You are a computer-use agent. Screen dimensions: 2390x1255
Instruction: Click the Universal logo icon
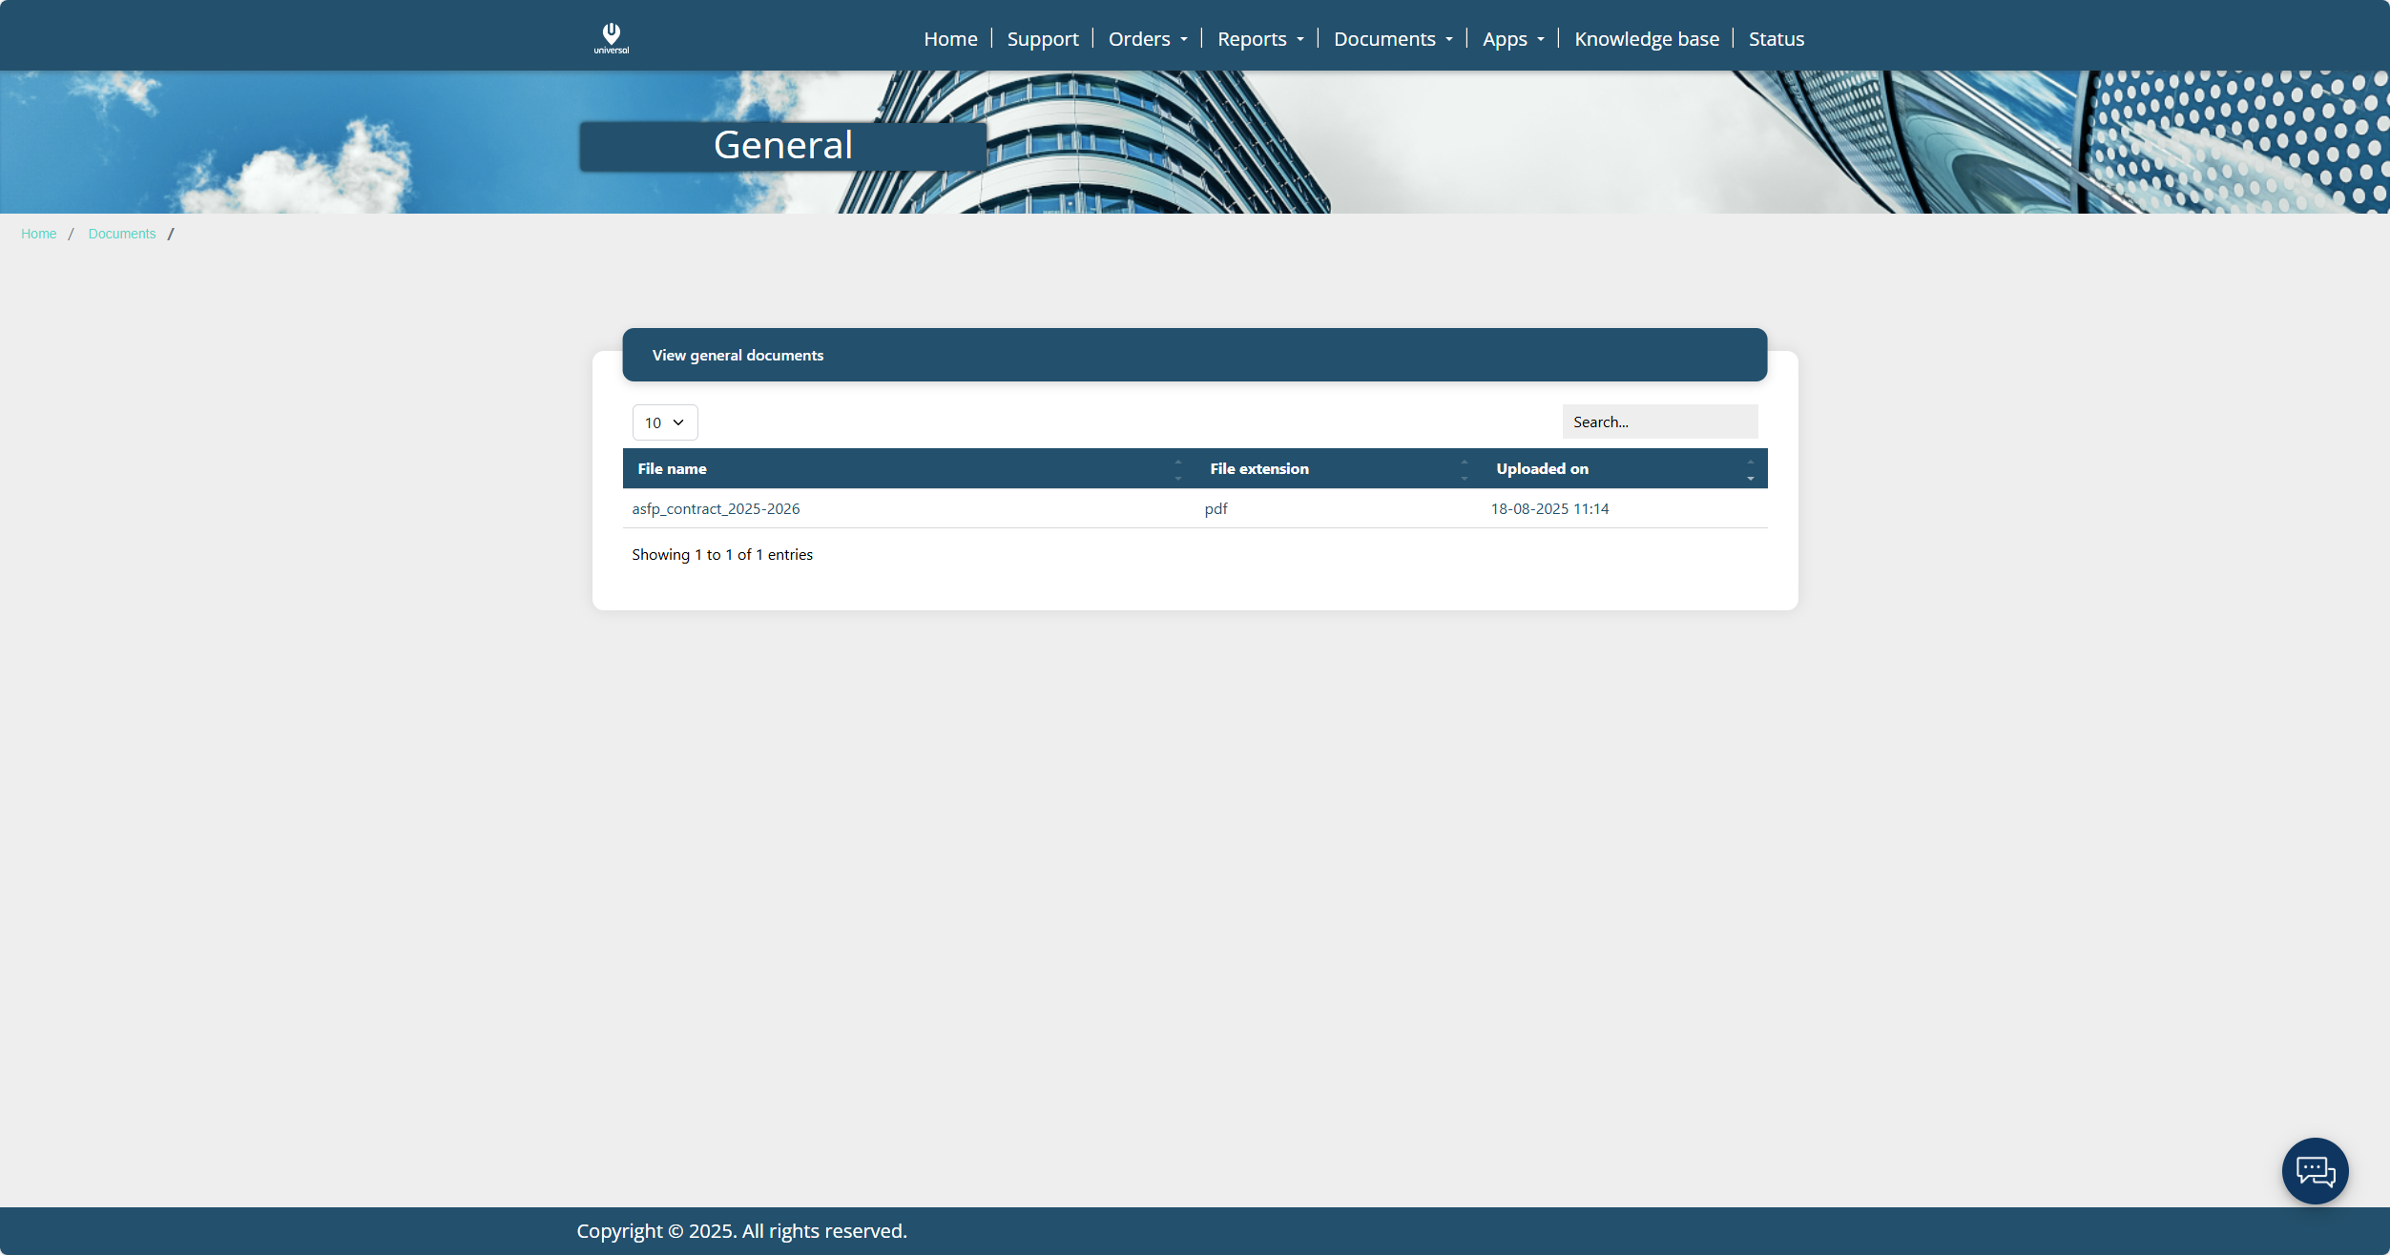point(611,37)
